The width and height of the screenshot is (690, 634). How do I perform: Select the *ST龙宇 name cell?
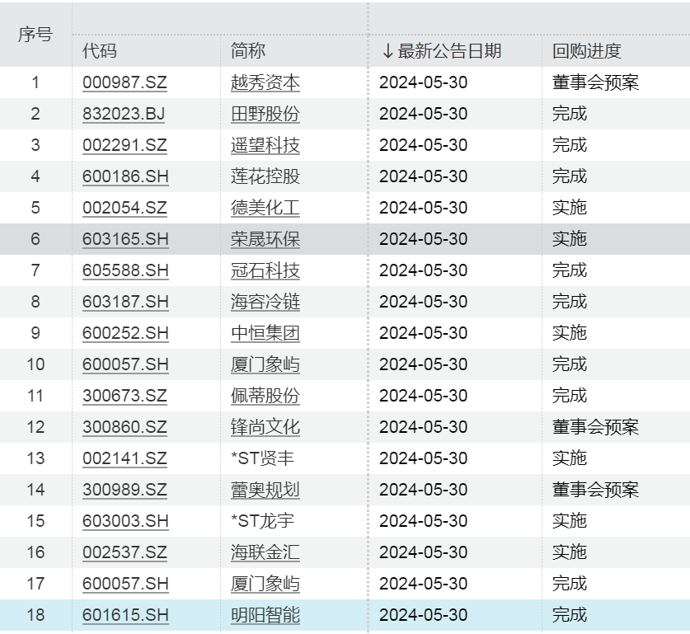(263, 521)
